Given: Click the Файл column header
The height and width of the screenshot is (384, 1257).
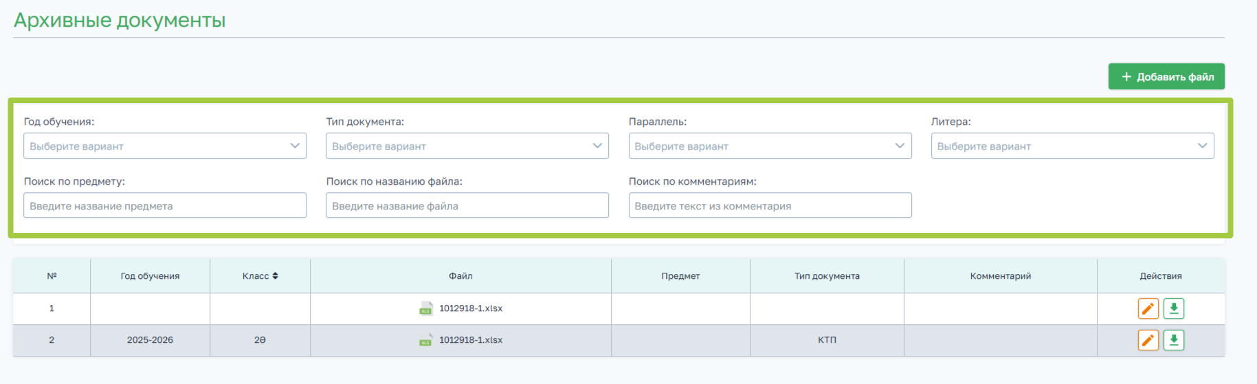Looking at the screenshot, I should 460,276.
